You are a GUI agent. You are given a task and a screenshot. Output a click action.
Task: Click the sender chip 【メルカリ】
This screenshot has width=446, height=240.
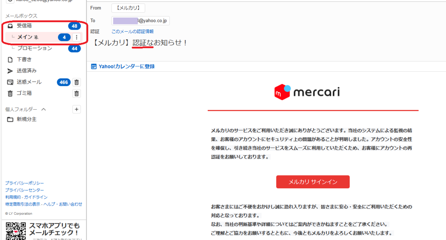point(128,8)
